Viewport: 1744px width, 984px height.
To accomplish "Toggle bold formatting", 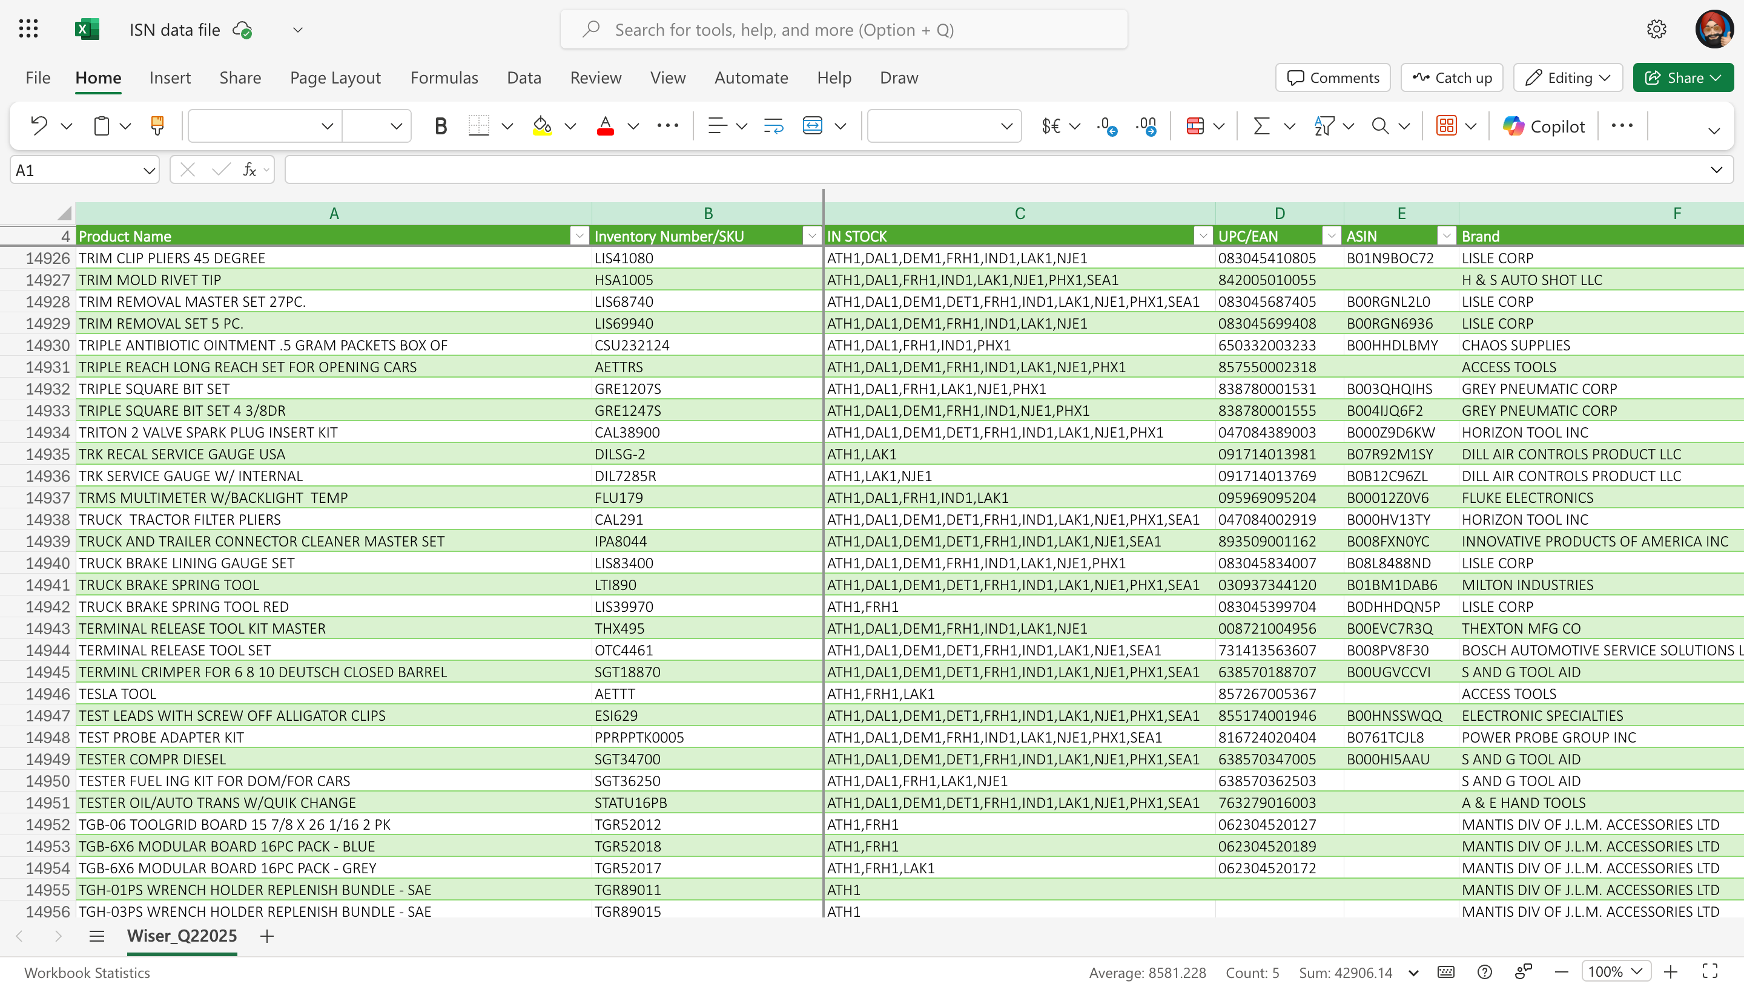I will (x=441, y=125).
